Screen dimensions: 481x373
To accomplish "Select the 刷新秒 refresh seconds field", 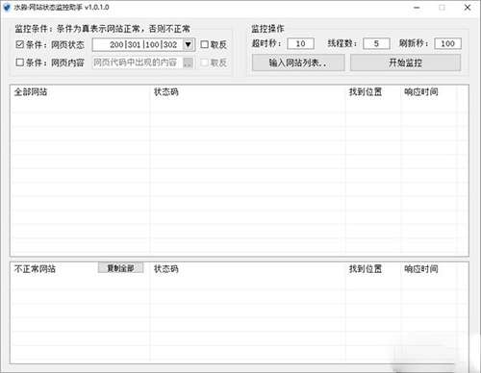I will pyautogui.click(x=447, y=43).
